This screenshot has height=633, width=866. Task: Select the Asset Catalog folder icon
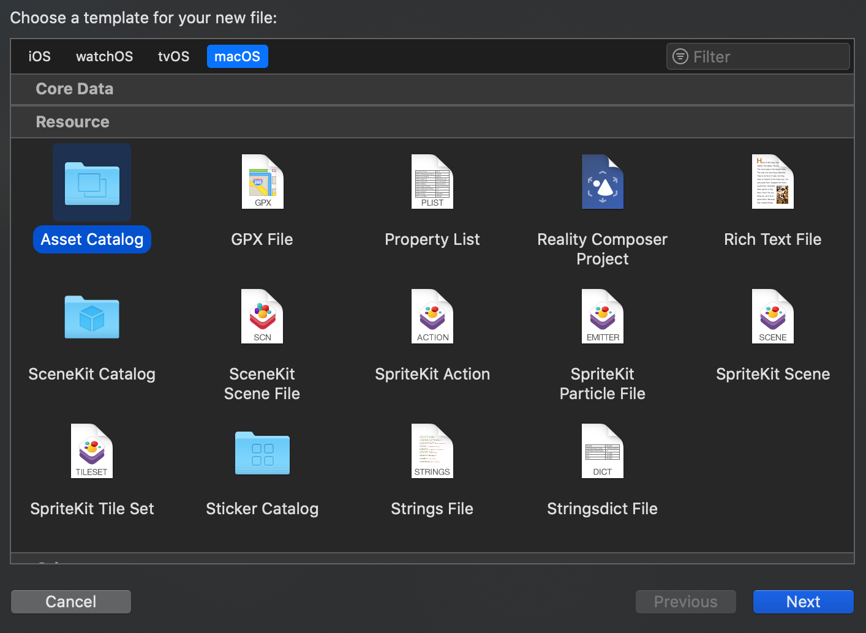(x=92, y=182)
